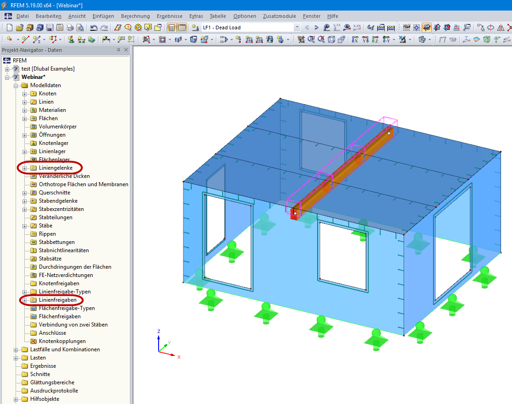Select the New Line Support tool
This screenshot has width=512, height=404.
click(81, 39)
